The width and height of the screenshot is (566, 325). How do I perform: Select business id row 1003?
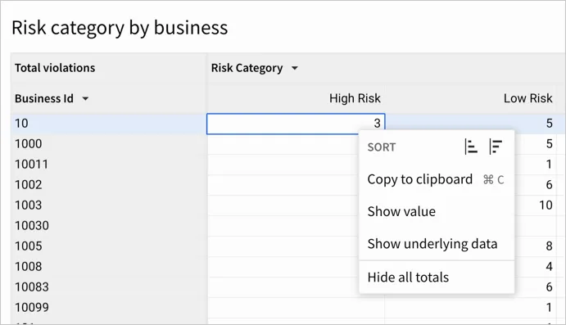click(x=109, y=205)
